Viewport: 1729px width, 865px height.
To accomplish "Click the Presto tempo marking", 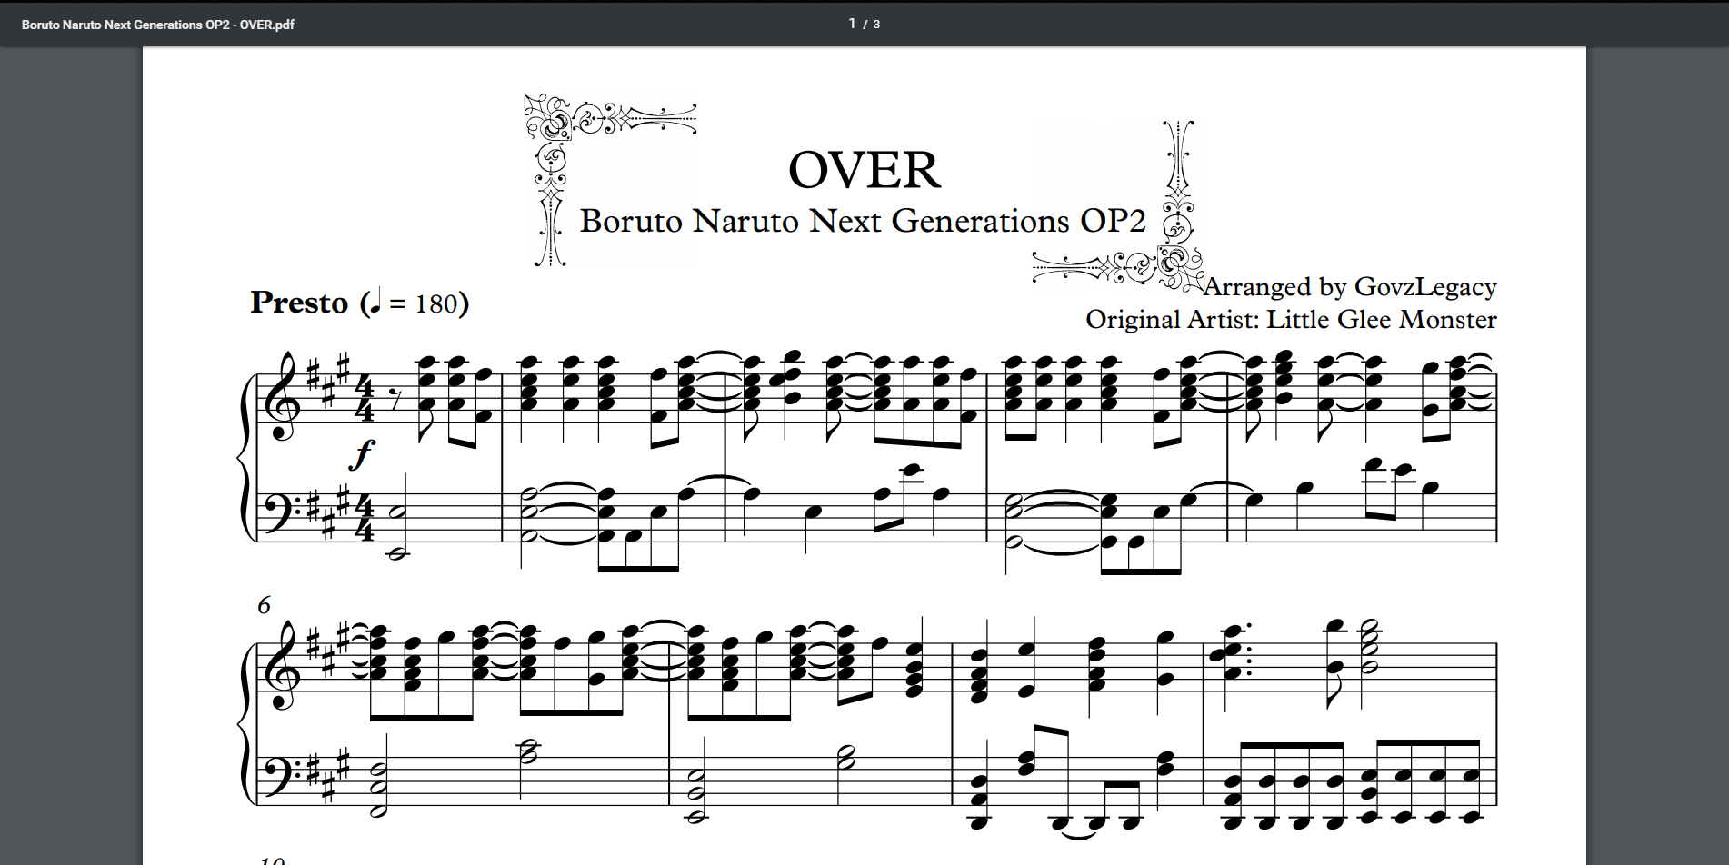I will [x=299, y=303].
